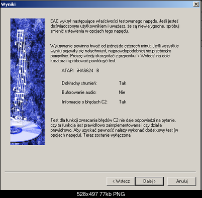The width and height of the screenshot is (202, 198).
Task: Click the 'Wyniki' title bar text
Action: click(x=9, y=5)
